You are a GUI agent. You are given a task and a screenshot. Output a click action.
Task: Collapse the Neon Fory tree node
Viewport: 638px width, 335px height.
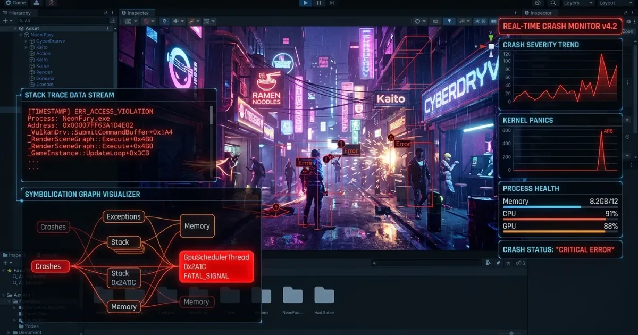[20, 35]
